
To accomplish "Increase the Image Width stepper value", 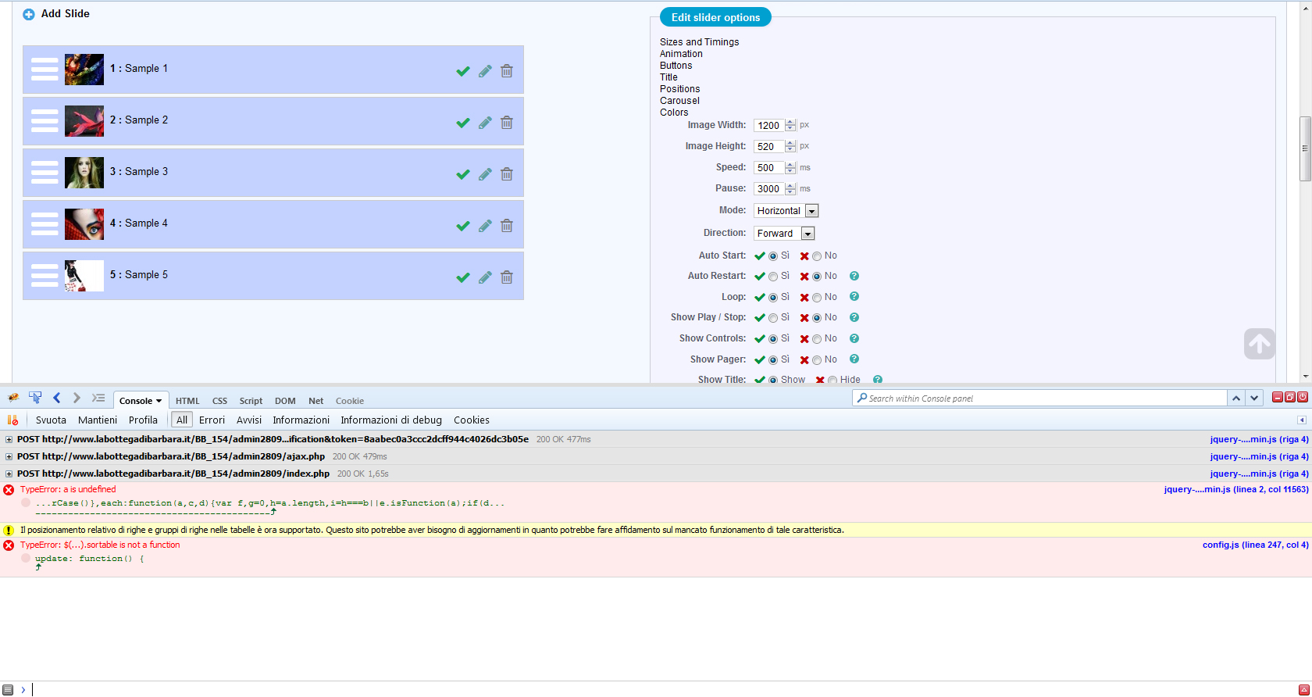I will pyautogui.click(x=790, y=122).
